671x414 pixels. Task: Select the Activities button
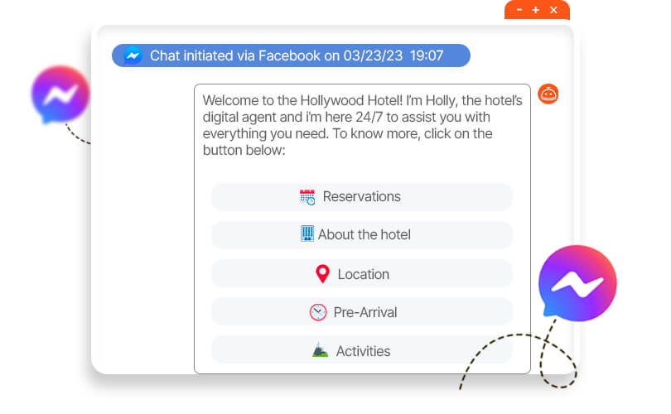(x=362, y=351)
